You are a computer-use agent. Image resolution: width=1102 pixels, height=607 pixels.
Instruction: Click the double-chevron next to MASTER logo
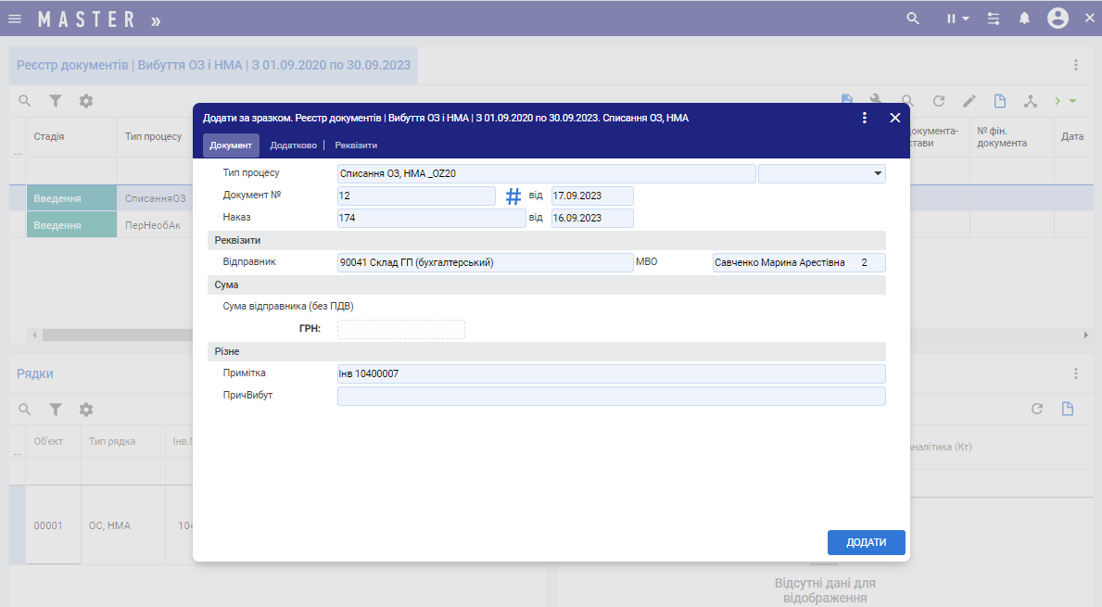pos(156,19)
